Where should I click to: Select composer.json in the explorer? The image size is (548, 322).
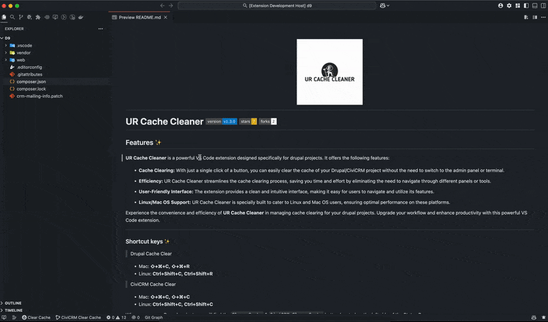[31, 81]
